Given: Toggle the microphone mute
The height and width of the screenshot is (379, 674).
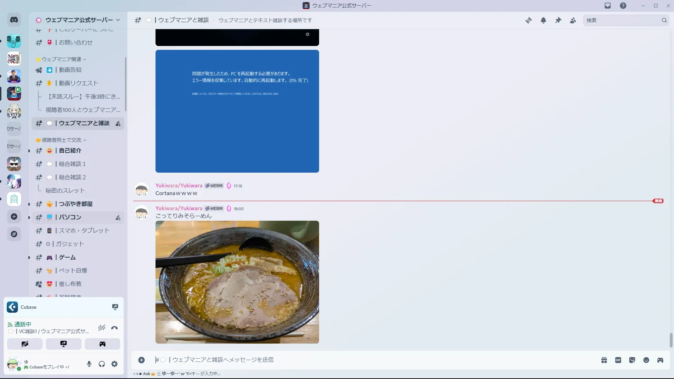Looking at the screenshot, I should pos(89,364).
